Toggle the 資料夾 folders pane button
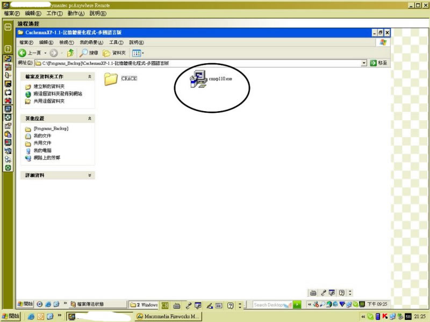Screen dimensions: 430x322 tap(114, 53)
